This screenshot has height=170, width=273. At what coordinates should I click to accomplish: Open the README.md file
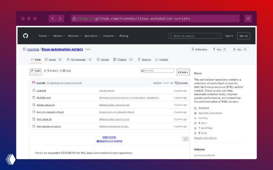[x=44, y=98]
